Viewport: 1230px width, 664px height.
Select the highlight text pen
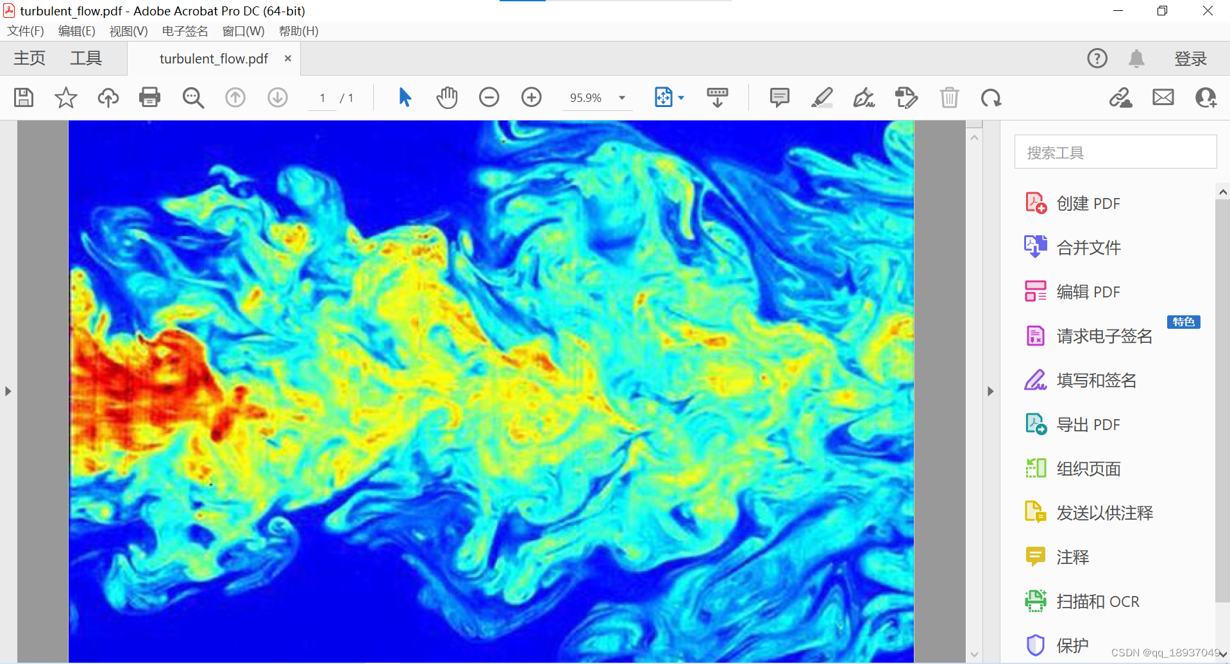[x=822, y=97]
